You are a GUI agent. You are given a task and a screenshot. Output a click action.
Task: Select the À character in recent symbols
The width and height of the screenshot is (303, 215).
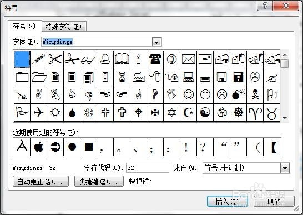coord(22,147)
